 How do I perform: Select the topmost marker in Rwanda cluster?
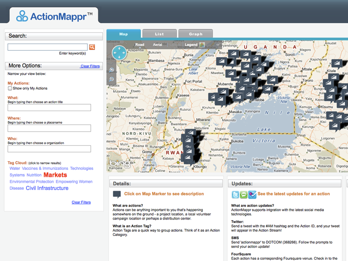click(x=190, y=133)
